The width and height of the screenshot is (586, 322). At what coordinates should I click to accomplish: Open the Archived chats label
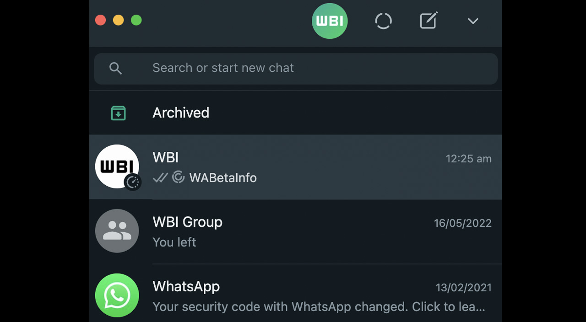click(181, 113)
